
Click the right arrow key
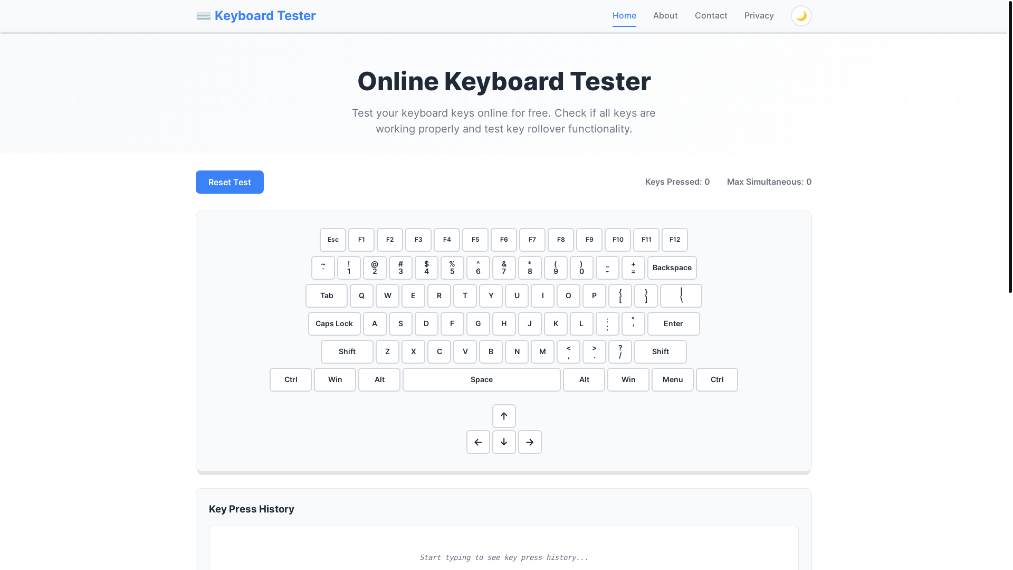(x=530, y=442)
